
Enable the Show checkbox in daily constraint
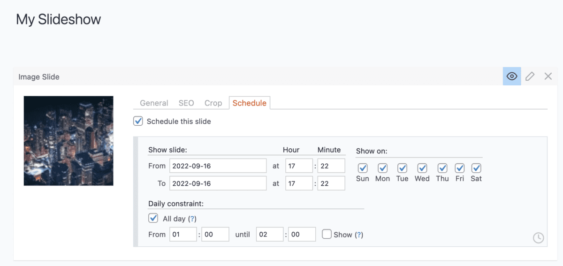coord(327,234)
